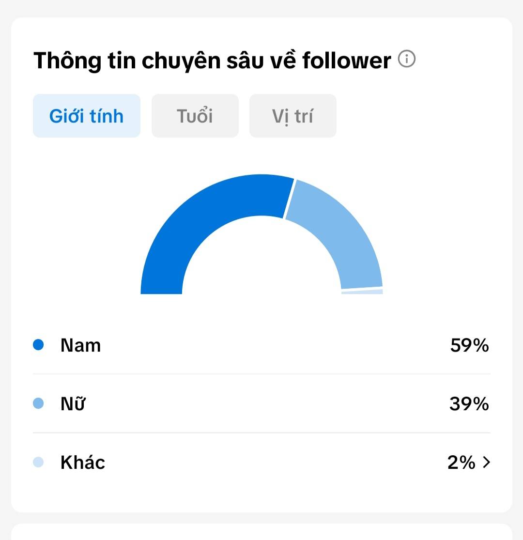Click the thin Khác chart sliver

pyautogui.click(x=362, y=292)
